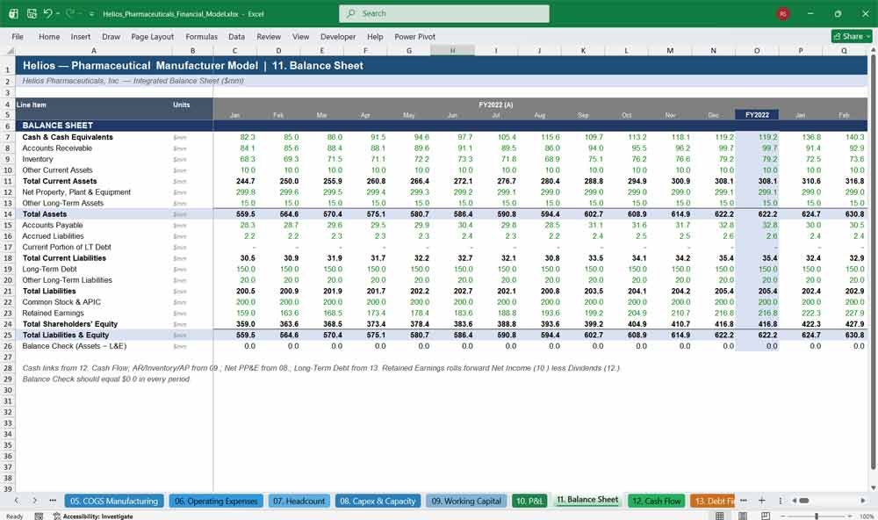The width and height of the screenshot is (878, 520).
Task: Select column H header
Action: point(452,50)
